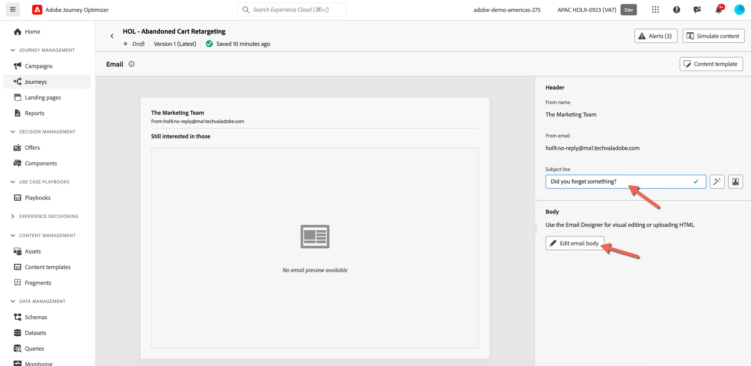Click the Home icon in sidebar
This screenshot has width=751, height=366.
point(17,32)
